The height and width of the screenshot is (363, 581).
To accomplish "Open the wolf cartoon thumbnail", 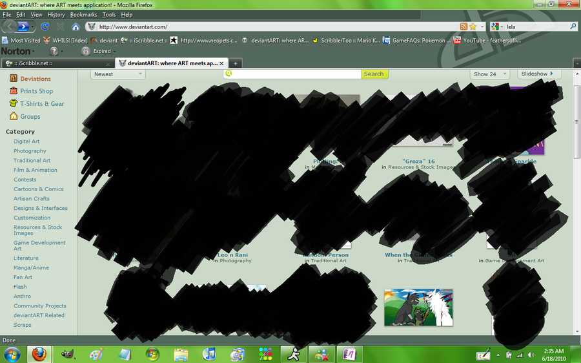I will (x=418, y=307).
